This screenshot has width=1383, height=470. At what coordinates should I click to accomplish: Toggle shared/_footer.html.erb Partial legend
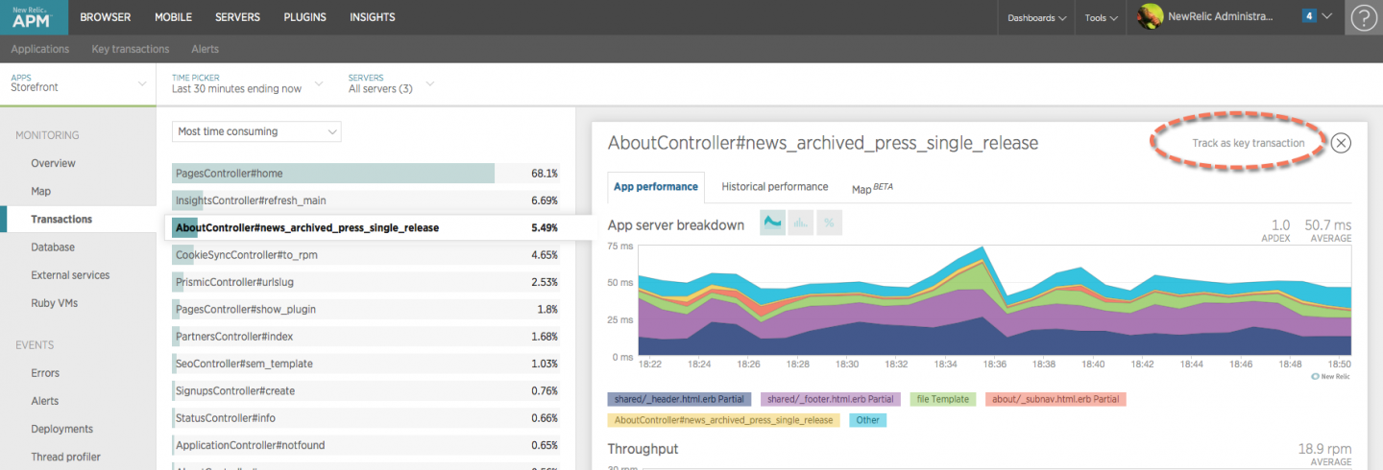point(831,399)
